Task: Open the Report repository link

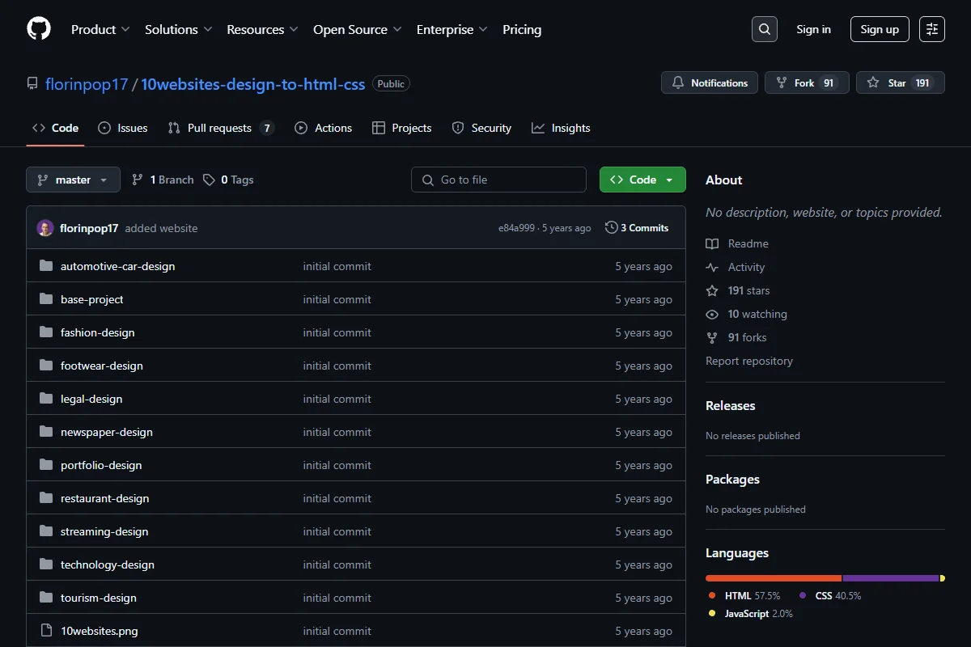Action: coord(749,361)
